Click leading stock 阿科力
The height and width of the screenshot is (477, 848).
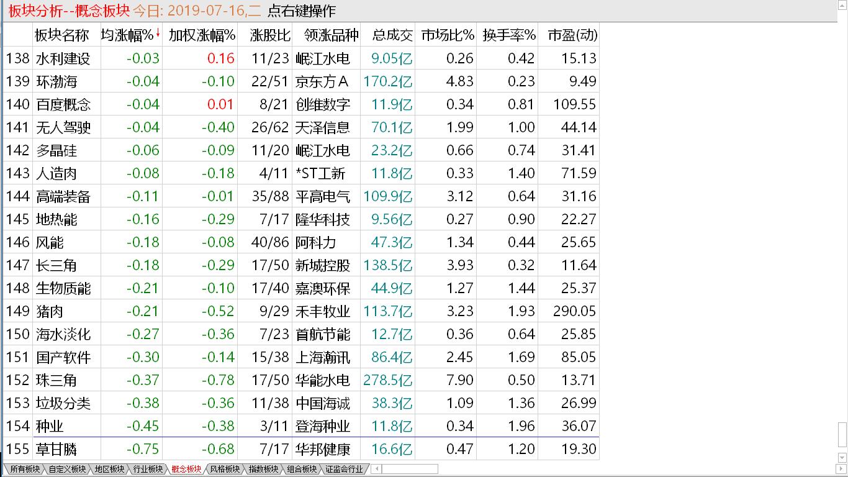[x=316, y=242]
